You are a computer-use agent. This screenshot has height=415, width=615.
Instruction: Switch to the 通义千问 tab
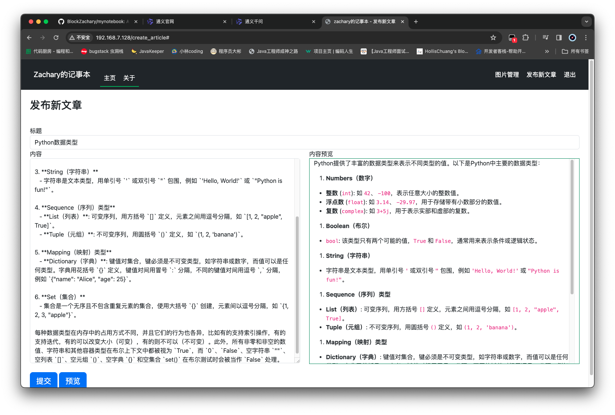pyautogui.click(x=276, y=22)
